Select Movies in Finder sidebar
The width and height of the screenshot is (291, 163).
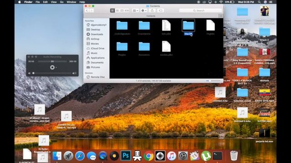(93, 44)
